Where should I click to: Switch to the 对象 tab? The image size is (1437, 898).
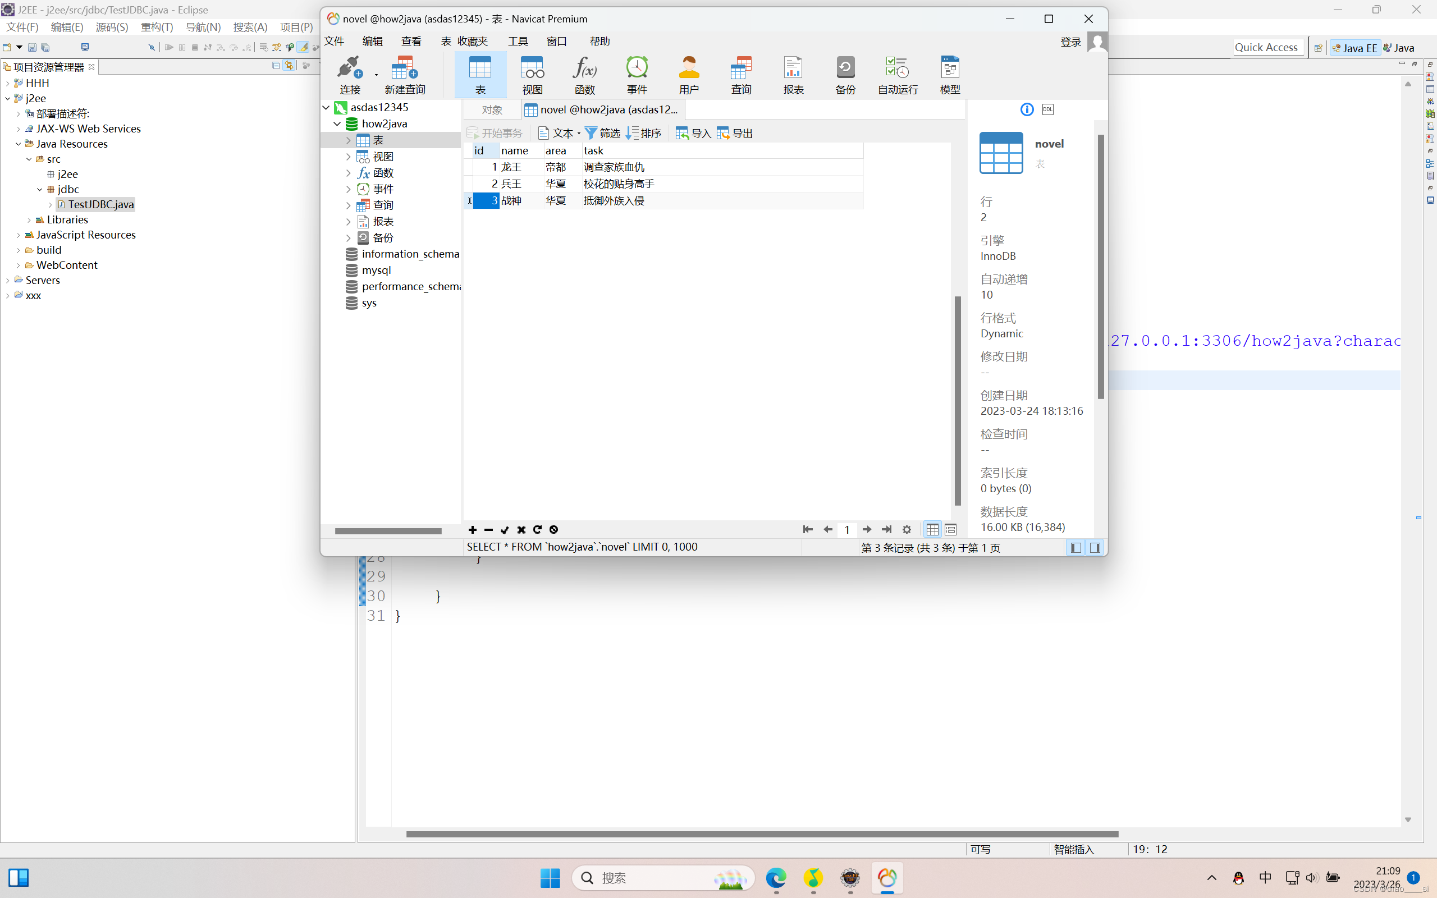[492, 110]
